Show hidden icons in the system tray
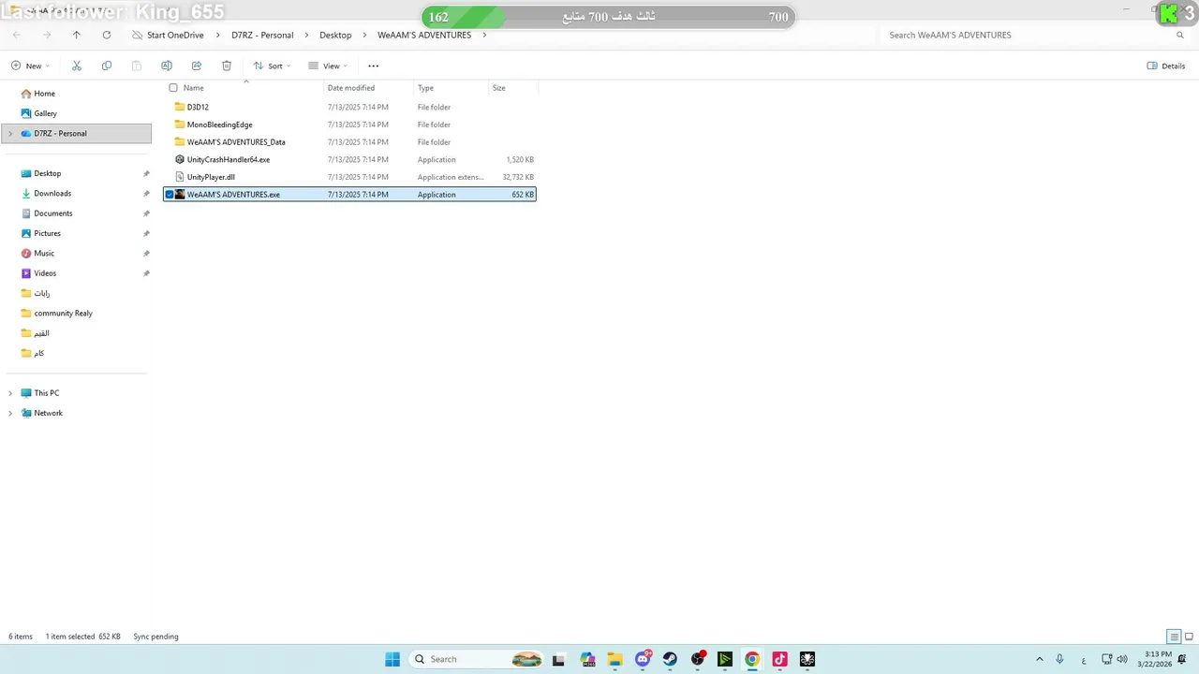 click(x=1040, y=659)
